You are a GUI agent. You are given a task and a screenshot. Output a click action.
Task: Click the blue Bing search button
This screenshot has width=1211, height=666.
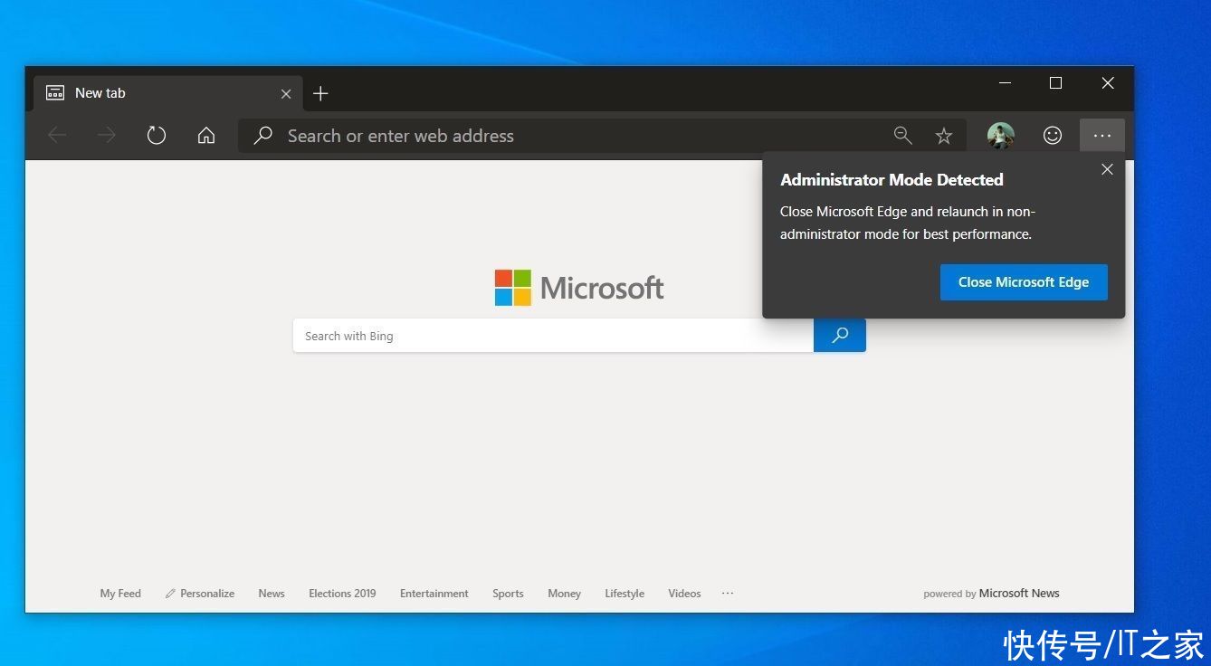click(x=840, y=336)
